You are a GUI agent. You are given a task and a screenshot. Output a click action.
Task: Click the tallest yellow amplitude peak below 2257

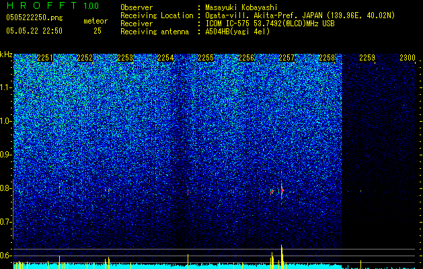point(282,257)
